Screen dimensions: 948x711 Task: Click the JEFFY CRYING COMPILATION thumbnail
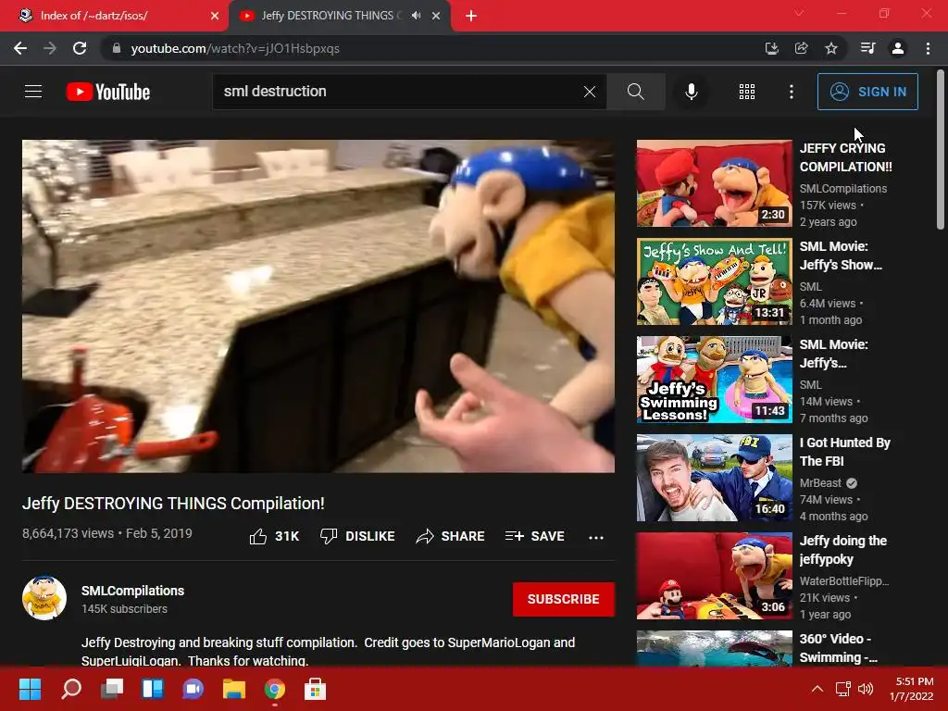point(714,183)
